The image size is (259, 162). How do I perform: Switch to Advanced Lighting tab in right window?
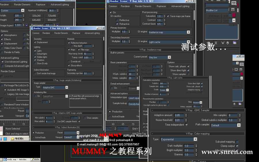coord(180,6)
